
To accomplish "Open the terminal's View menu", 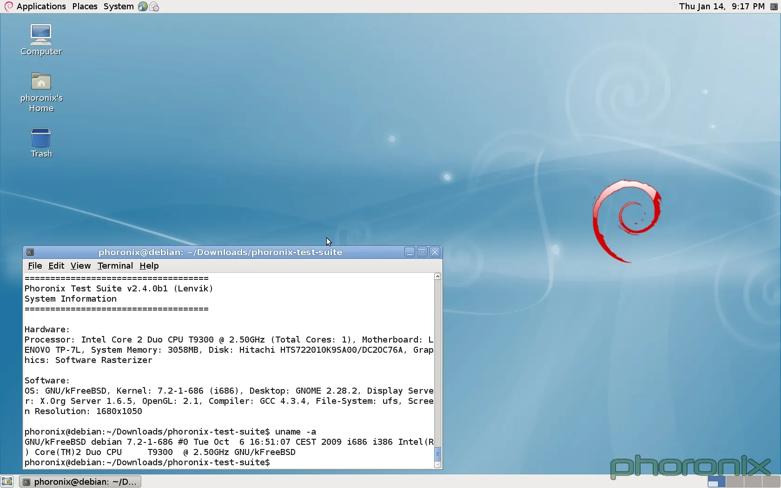I will pyautogui.click(x=80, y=266).
